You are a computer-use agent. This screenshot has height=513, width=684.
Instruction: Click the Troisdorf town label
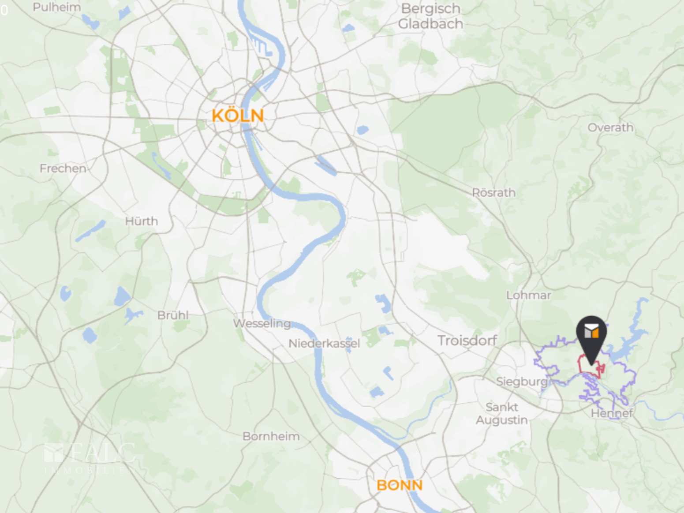click(x=467, y=341)
